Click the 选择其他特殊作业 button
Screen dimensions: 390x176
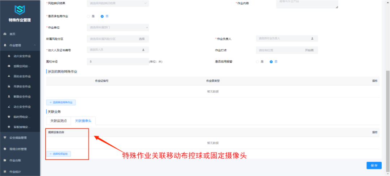tap(61, 102)
